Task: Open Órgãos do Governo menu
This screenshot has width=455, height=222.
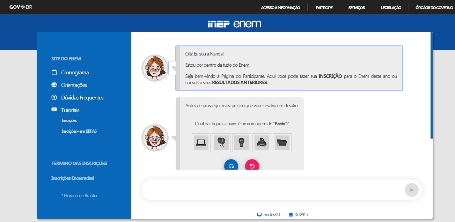Action: click(434, 8)
